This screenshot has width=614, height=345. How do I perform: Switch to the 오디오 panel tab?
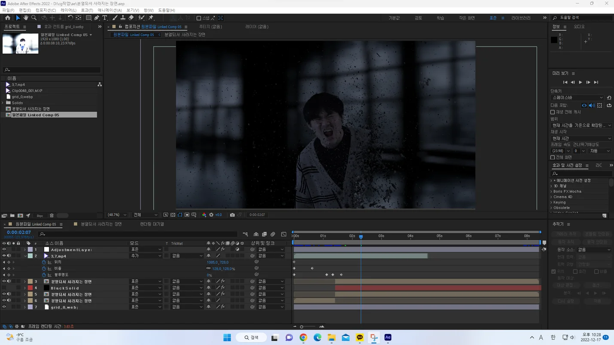pyautogui.click(x=579, y=27)
